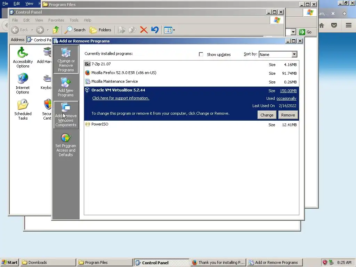The image size is (356, 267).
Task: Click Forward arrow in Control Panel toolbar
Action: tap(40, 30)
